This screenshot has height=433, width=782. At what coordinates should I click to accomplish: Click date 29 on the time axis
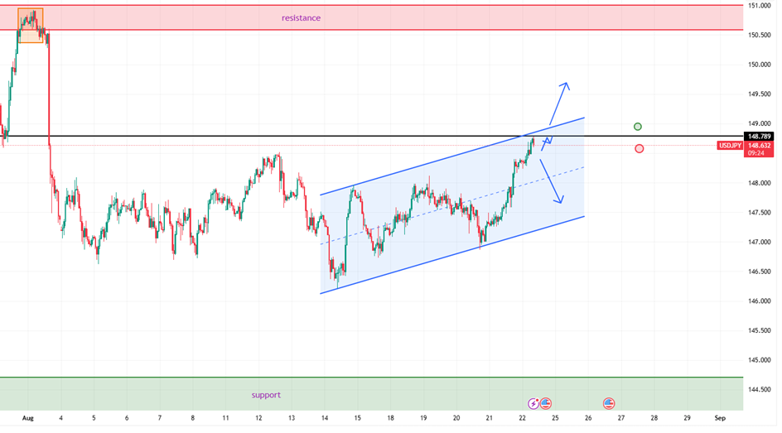click(x=687, y=418)
